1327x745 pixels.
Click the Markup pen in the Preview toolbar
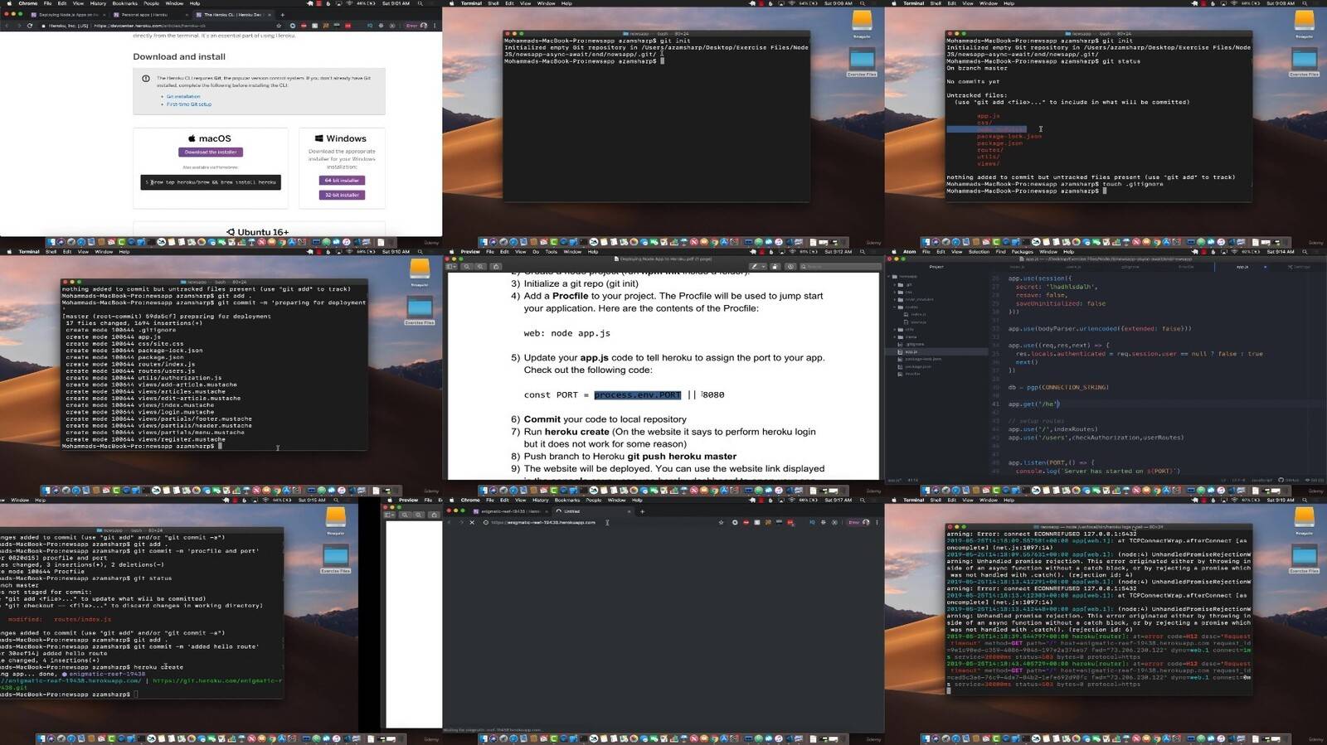point(755,267)
